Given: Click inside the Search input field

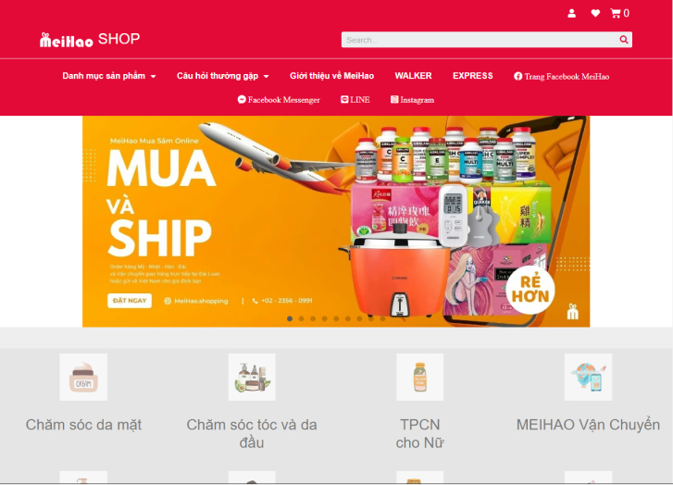Looking at the screenshot, I should [480, 40].
